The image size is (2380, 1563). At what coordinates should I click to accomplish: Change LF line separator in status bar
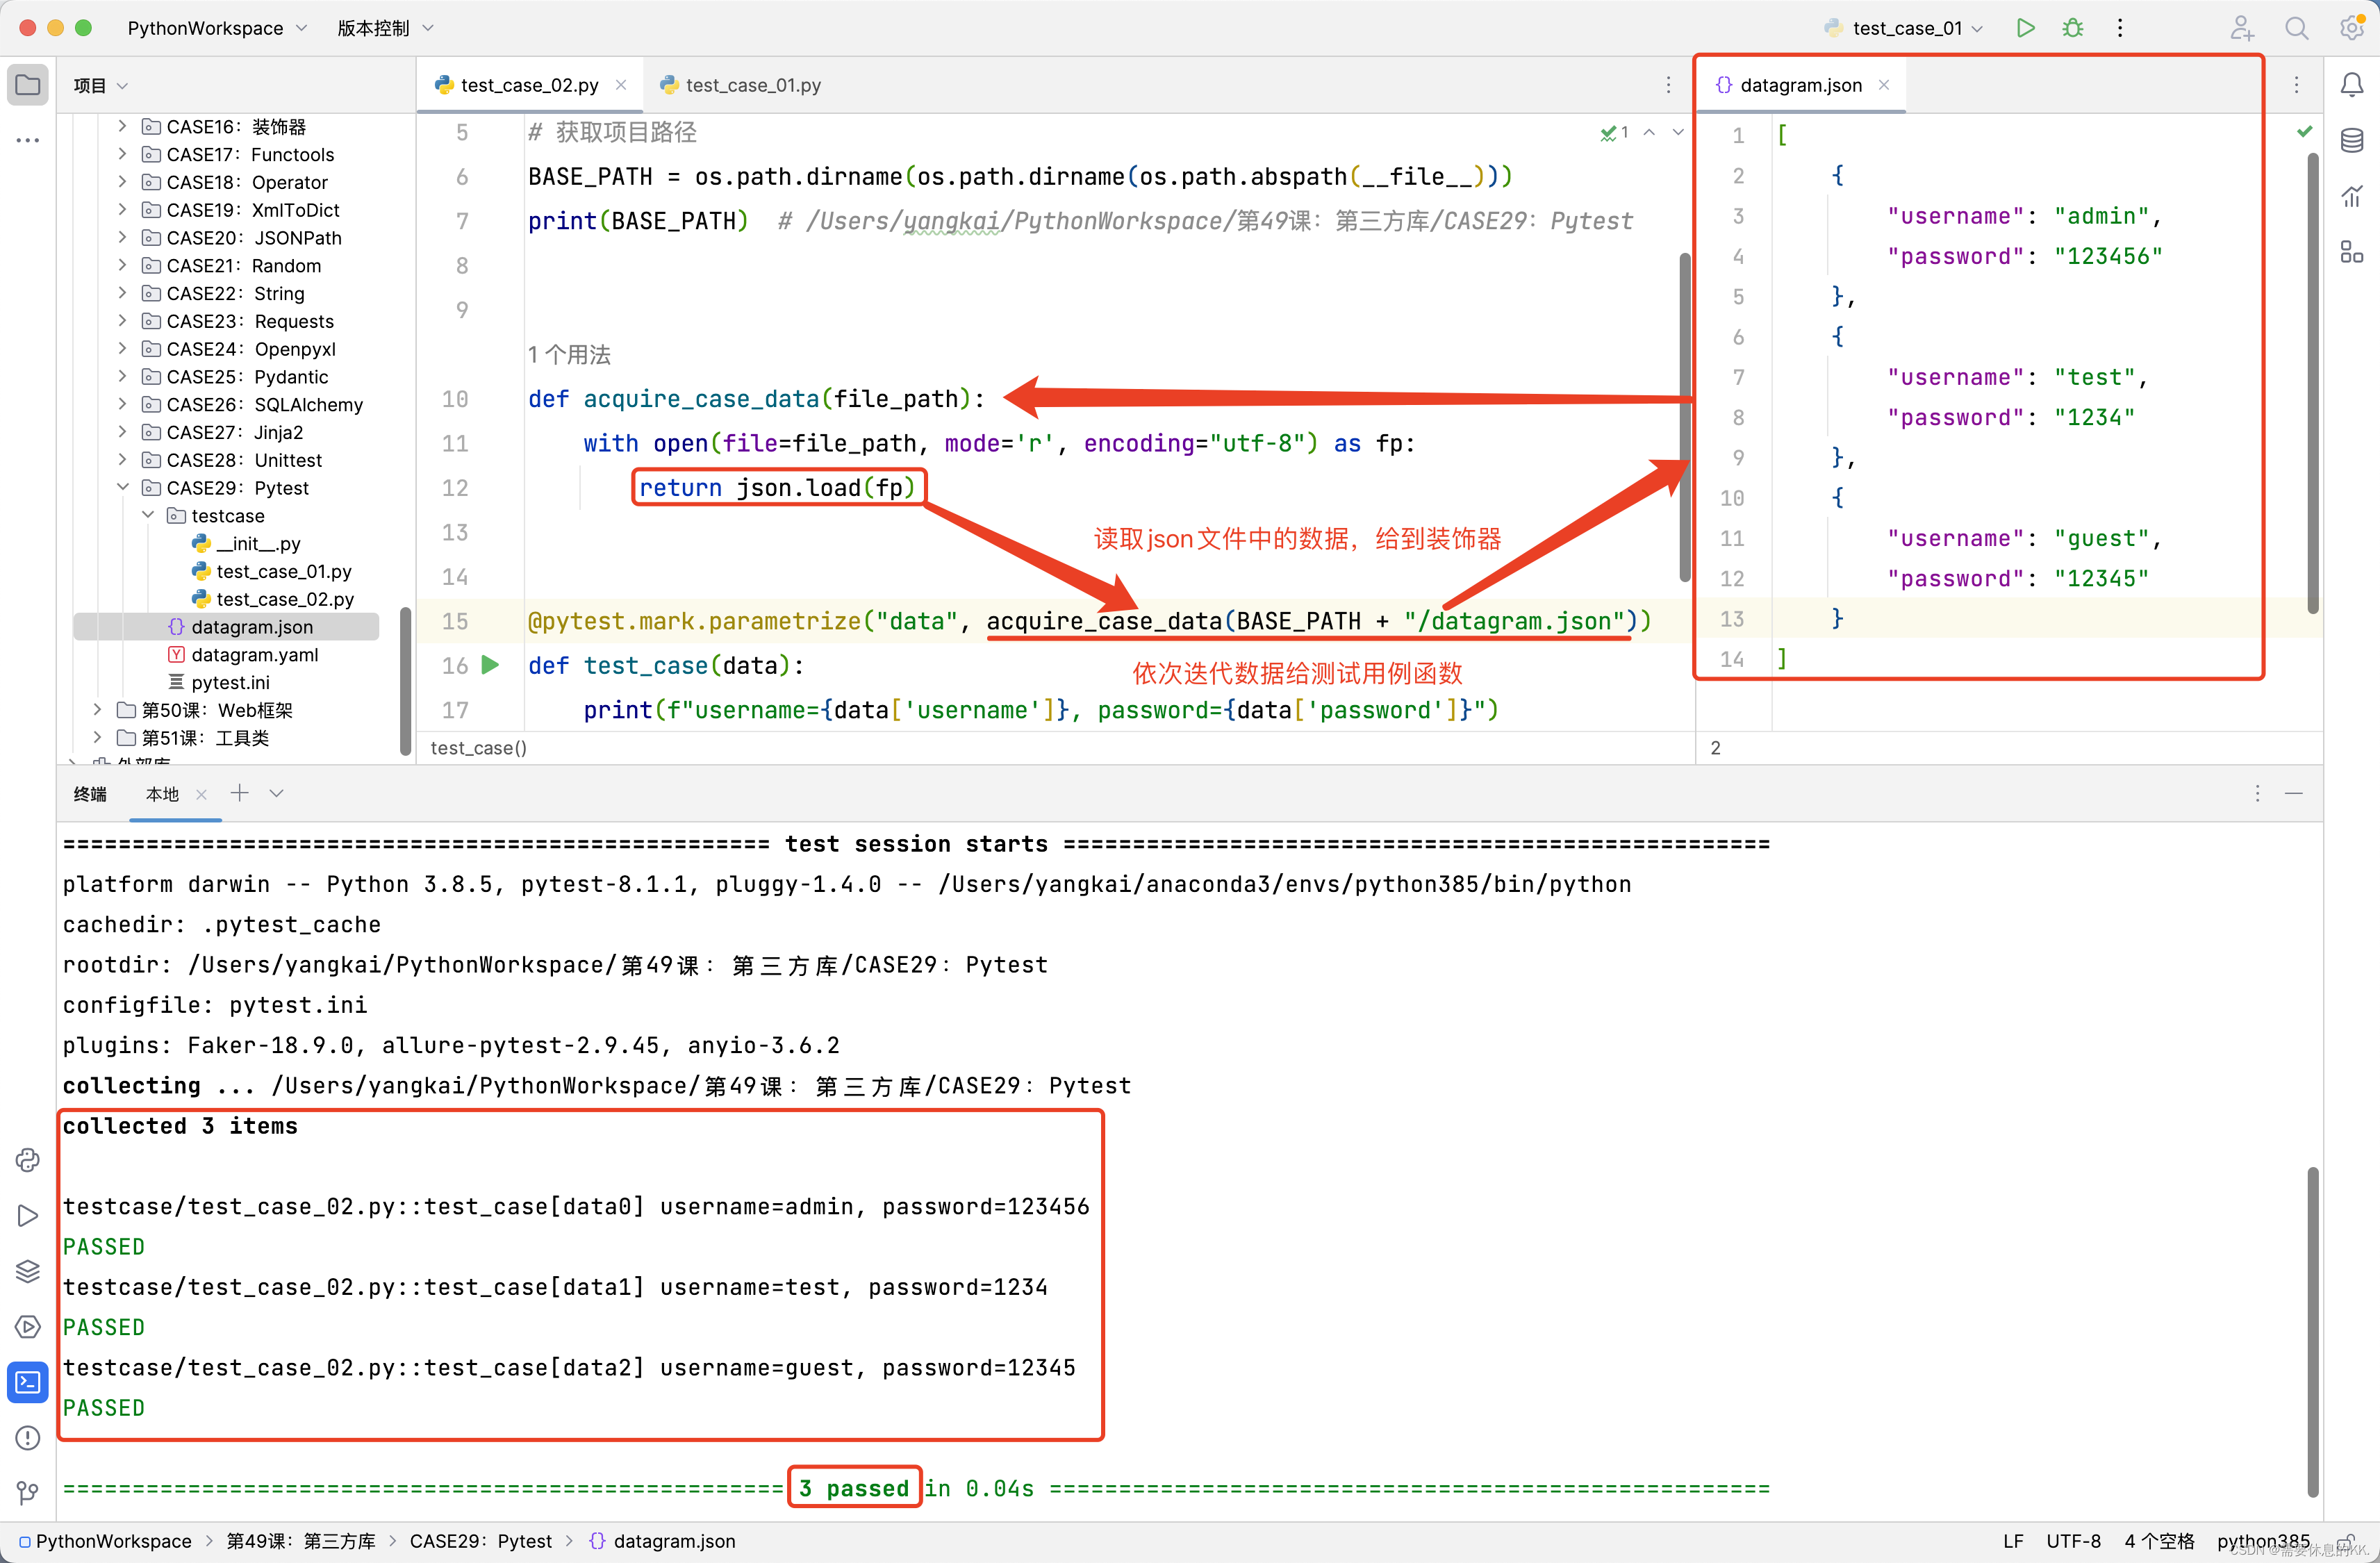(x=2013, y=1541)
